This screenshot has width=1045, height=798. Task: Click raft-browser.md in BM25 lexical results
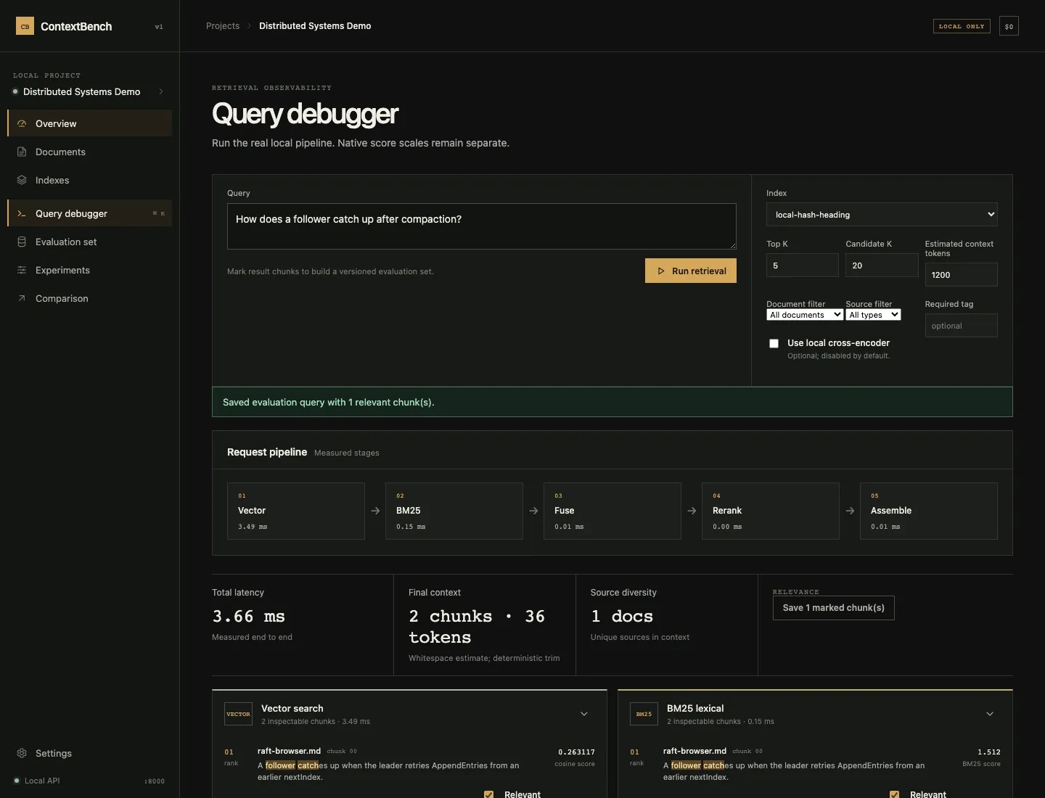694,751
